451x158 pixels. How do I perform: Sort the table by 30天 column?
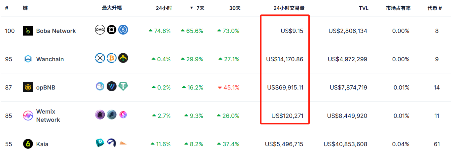[235, 8]
